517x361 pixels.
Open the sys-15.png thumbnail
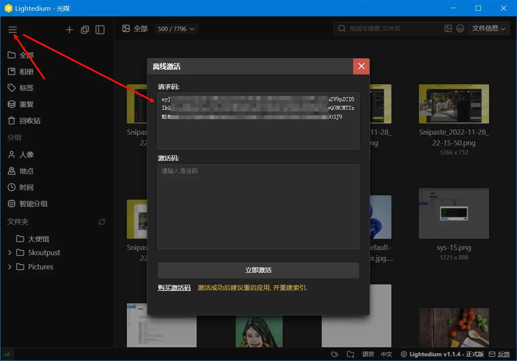pyautogui.click(x=454, y=213)
